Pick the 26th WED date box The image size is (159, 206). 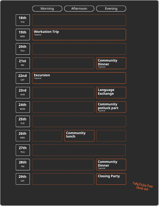[x=23, y=136]
